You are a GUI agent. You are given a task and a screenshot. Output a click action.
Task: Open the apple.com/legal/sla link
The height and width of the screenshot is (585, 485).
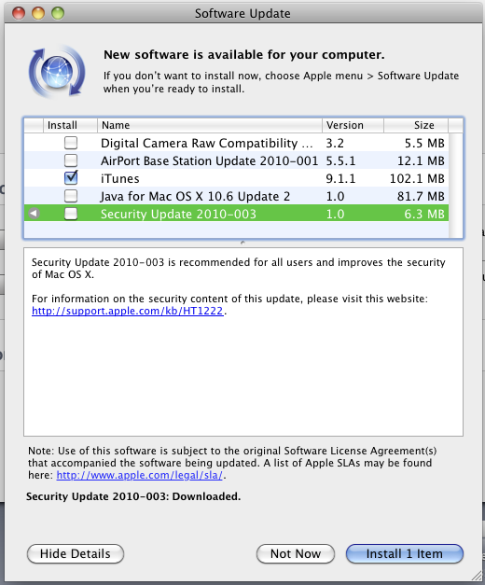[140, 475]
